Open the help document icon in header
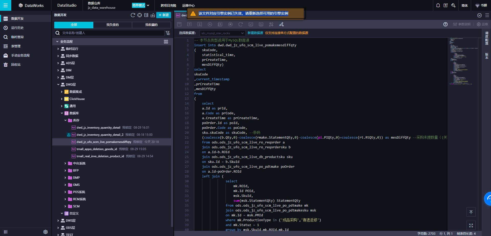Viewport: 491px width, 236px height. [x=445, y=5]
